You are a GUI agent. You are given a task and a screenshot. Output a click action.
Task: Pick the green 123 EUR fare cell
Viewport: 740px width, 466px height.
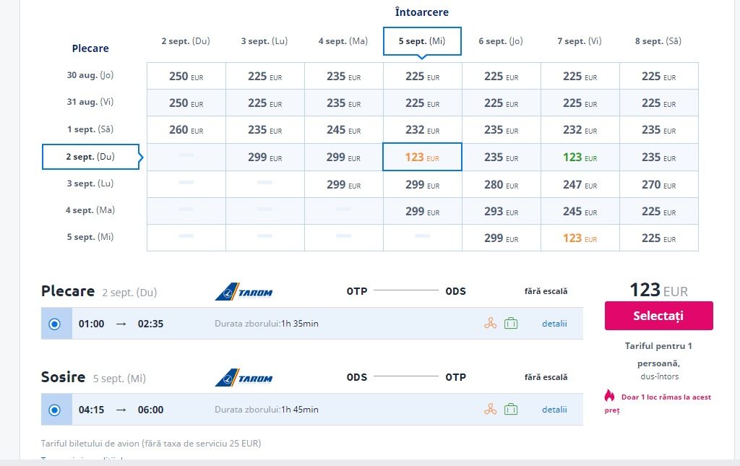580,157
